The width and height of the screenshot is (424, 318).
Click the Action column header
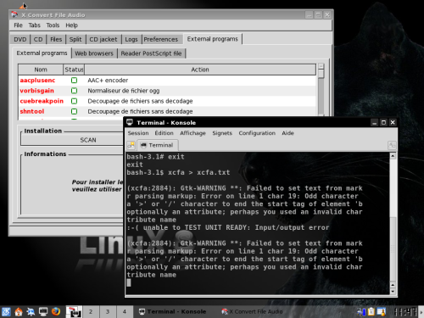click(200, 70)
